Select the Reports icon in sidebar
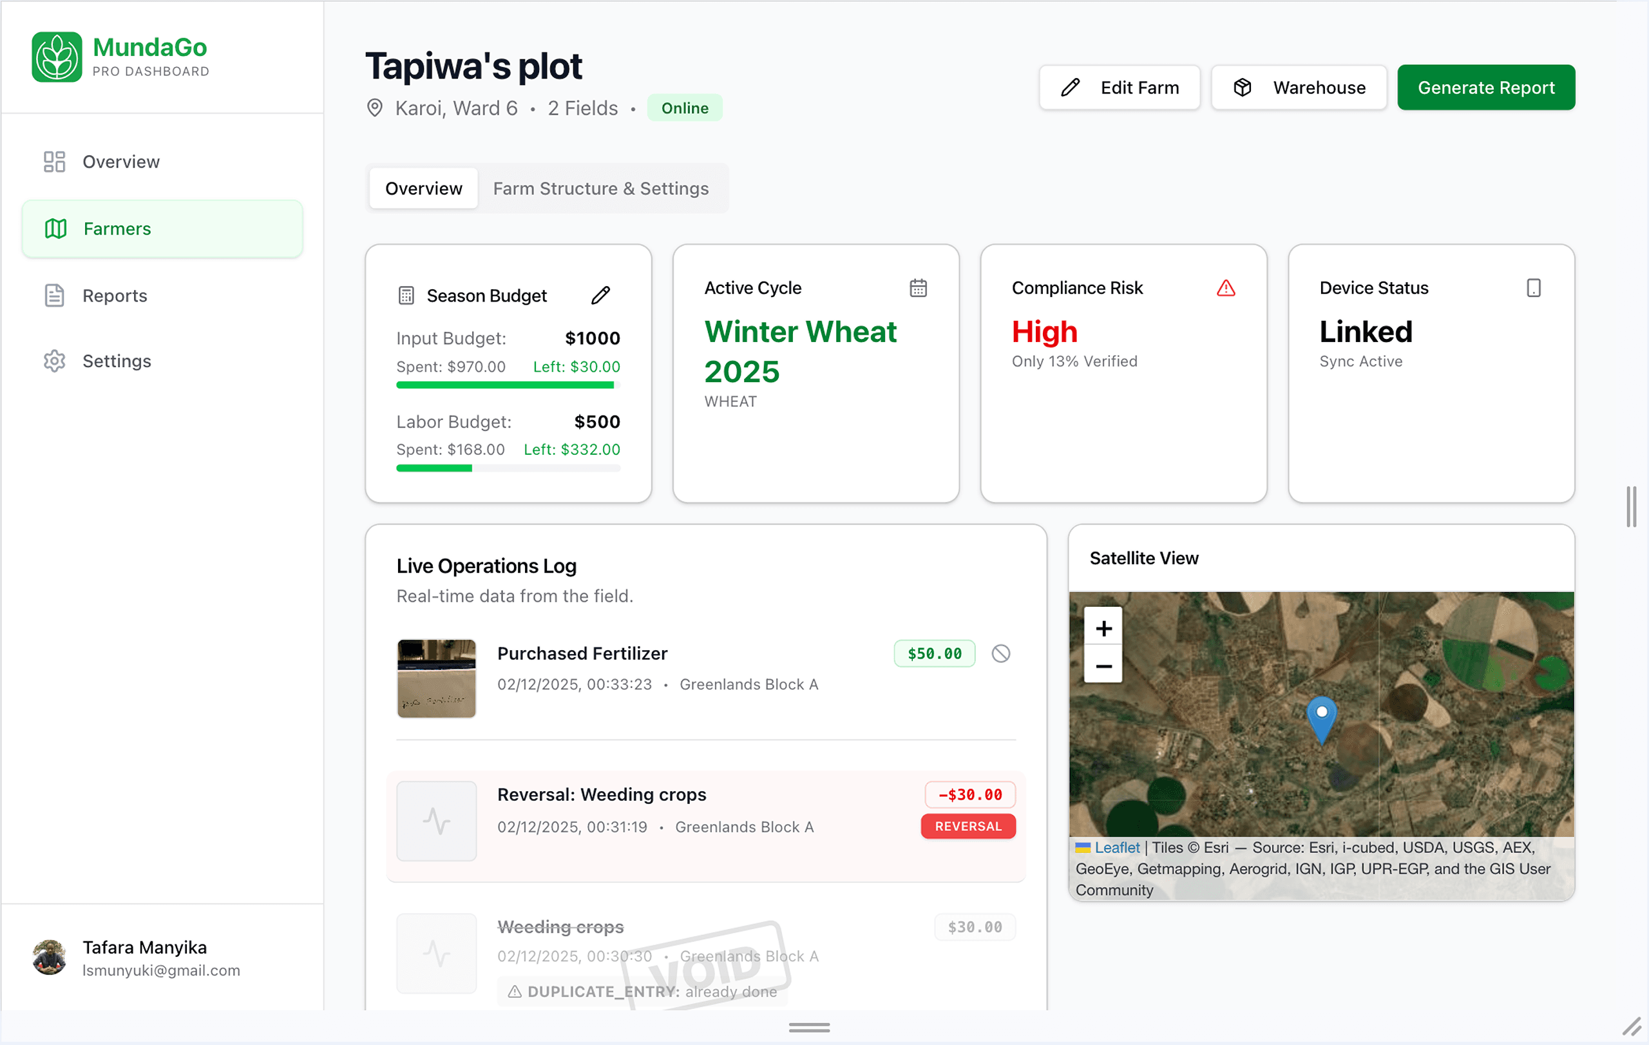Viewport: 1649px width, 1045px height. pos(55,295)
